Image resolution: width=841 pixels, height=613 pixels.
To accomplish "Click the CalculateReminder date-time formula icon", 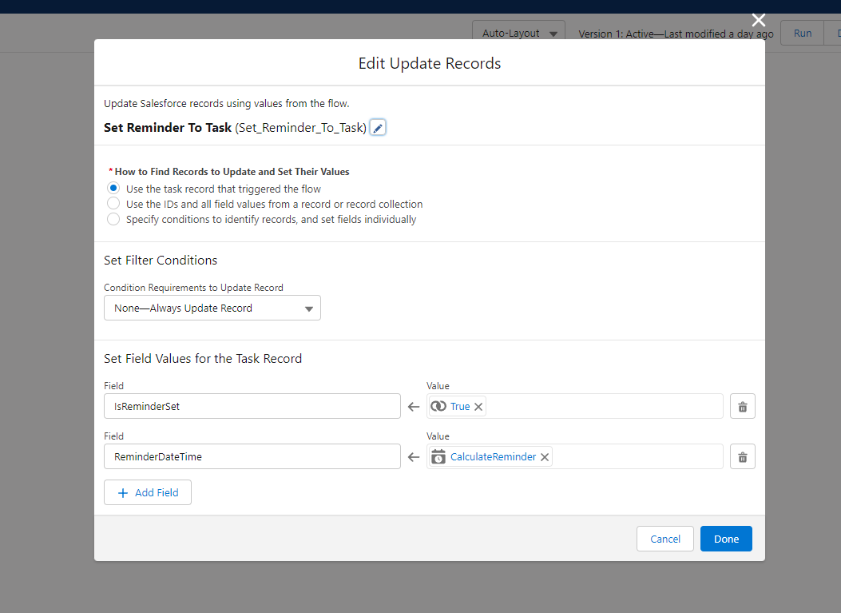I will point(438,457).
